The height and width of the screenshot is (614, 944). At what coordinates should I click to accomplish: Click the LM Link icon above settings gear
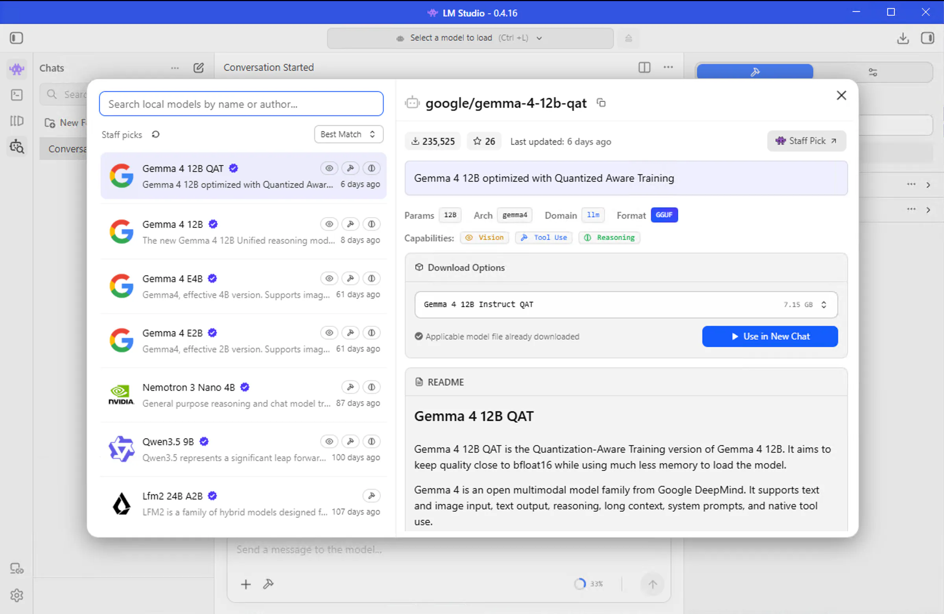click(x=17, y=568)
